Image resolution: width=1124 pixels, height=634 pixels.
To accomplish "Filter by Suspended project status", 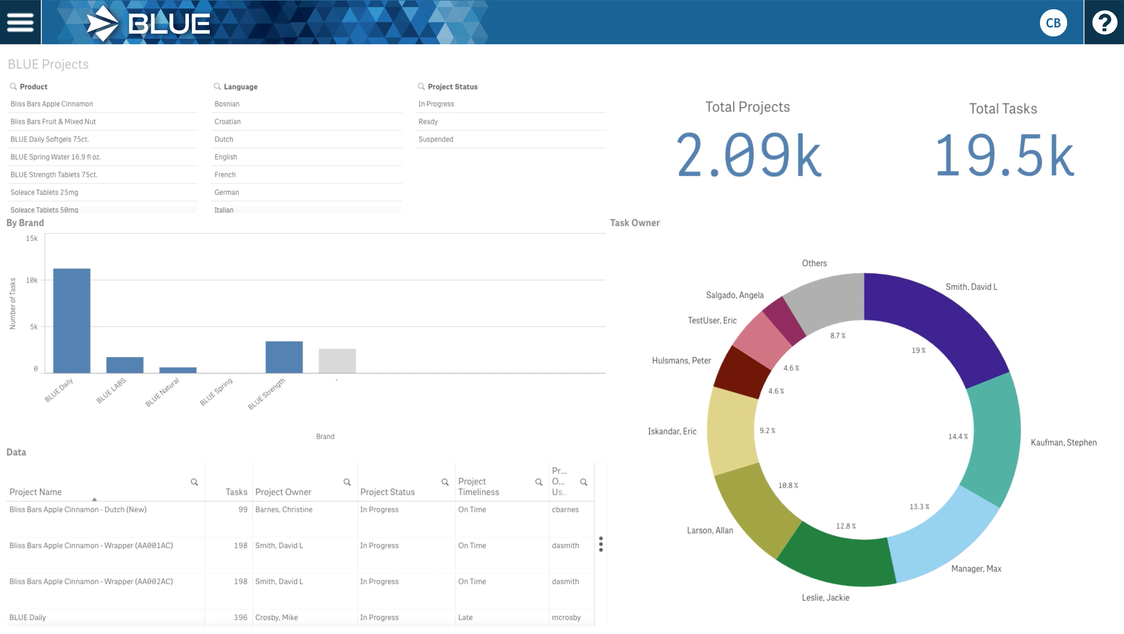I will pos(436,139).
